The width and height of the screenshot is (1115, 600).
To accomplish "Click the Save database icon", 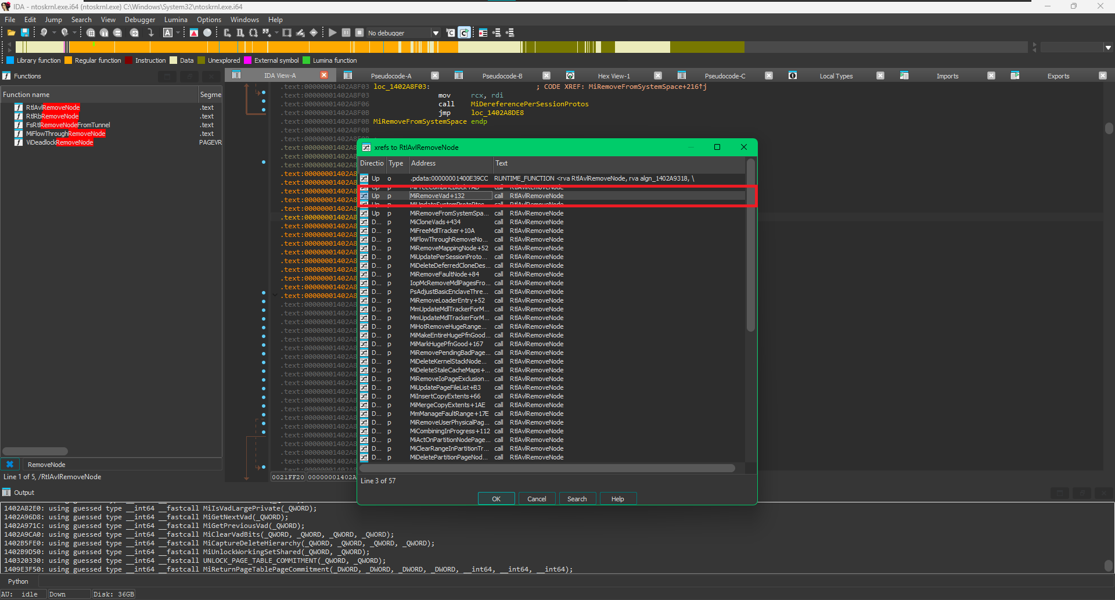I will click(x=25, y=33).
